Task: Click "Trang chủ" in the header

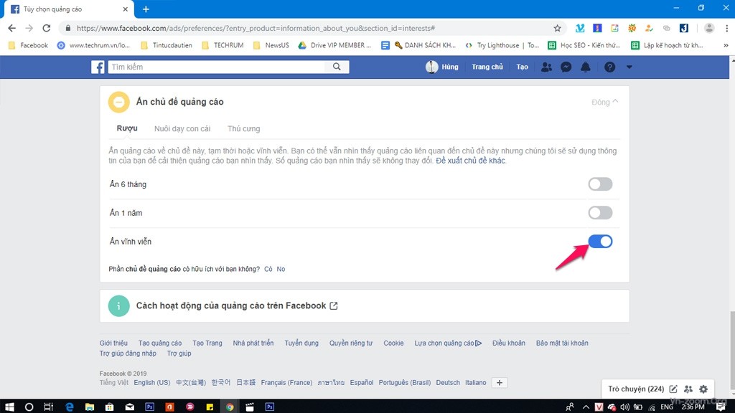Action: [x=487, y=67]
